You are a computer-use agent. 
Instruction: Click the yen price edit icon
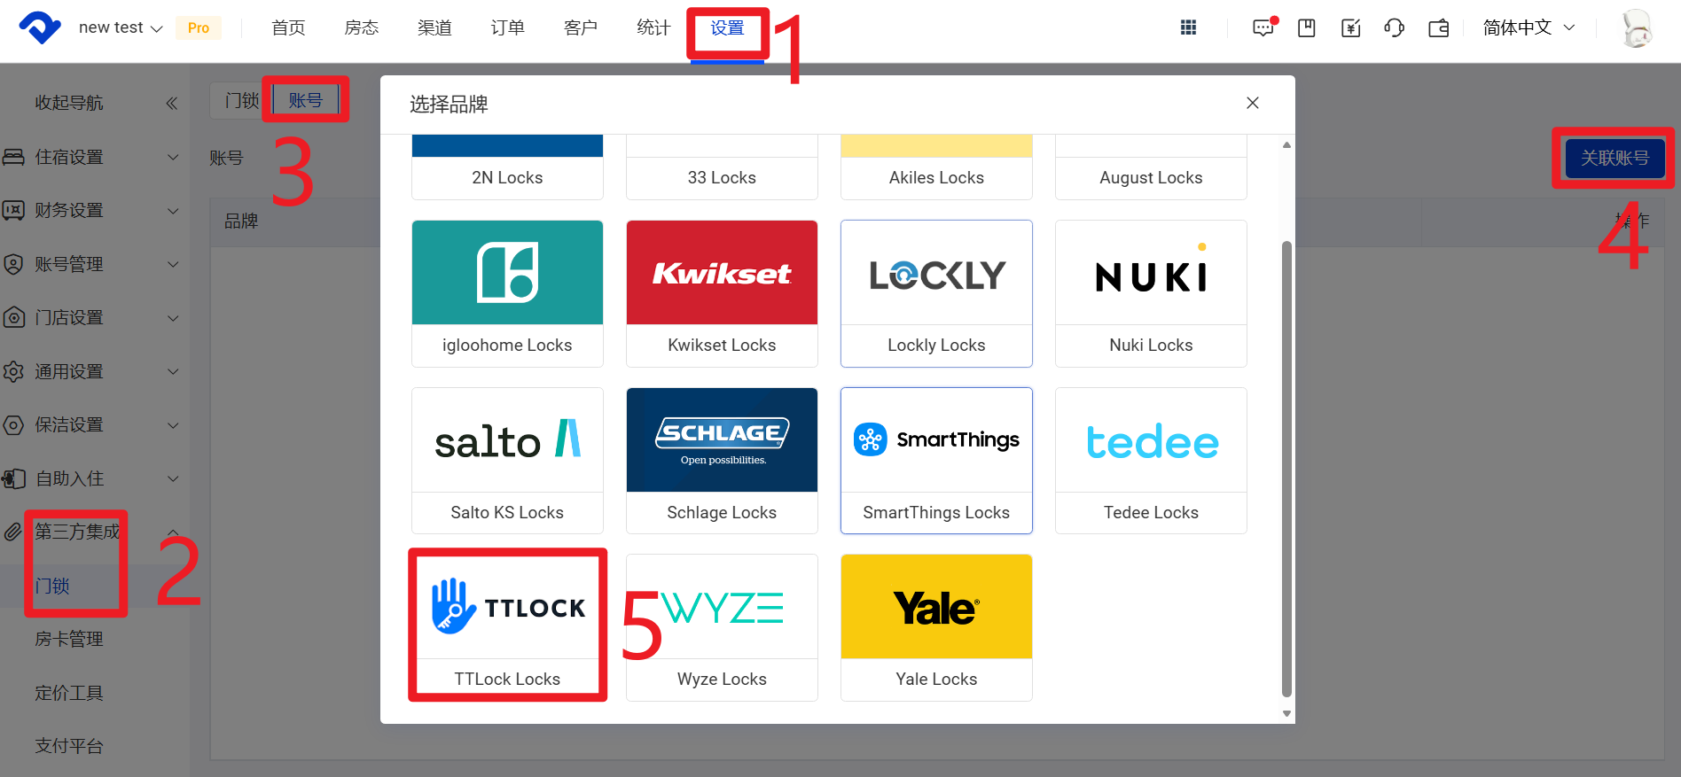pyautogui.click(x=1350, y=28)
